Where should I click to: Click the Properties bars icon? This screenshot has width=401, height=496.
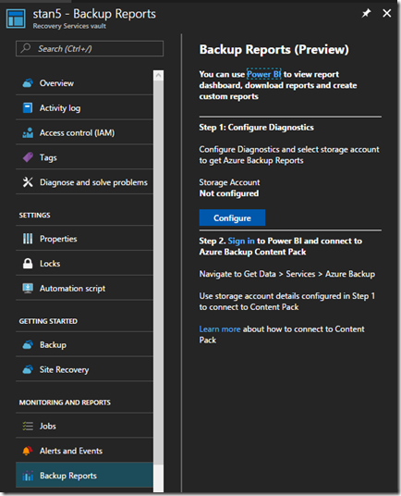point(28,239)
